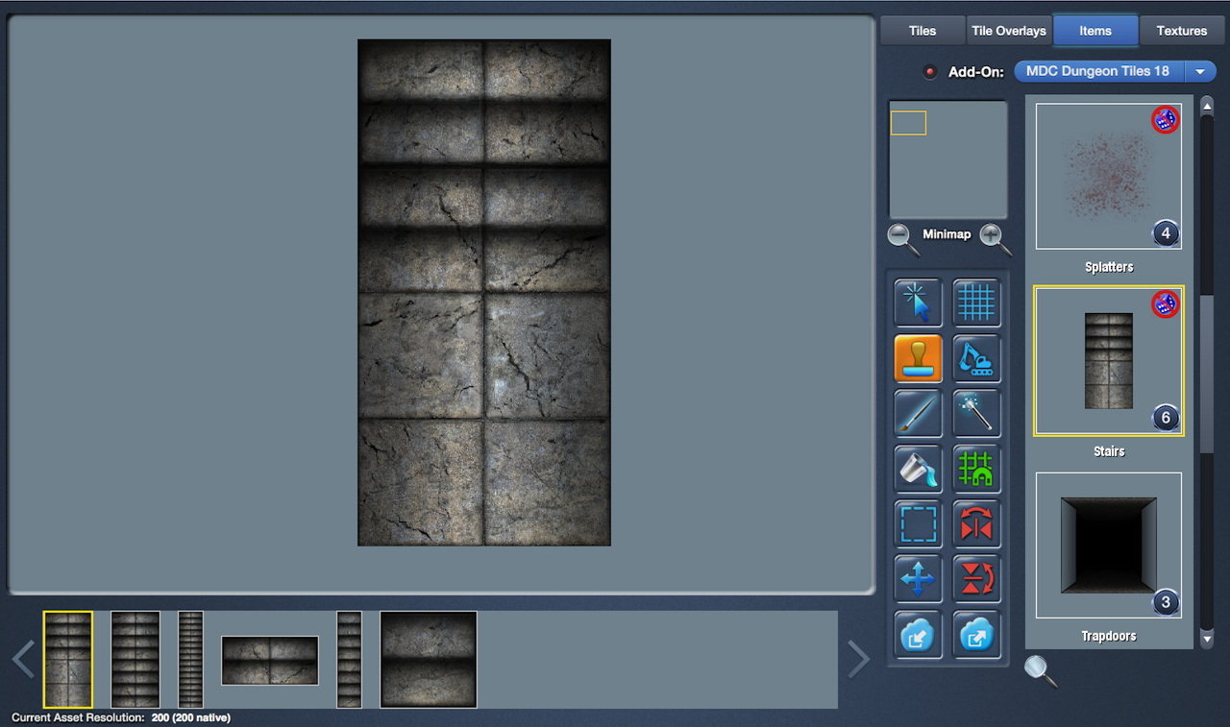Select the dashed rectangle marquee tool
The image size is (1230, 727).
pos(918,524)
